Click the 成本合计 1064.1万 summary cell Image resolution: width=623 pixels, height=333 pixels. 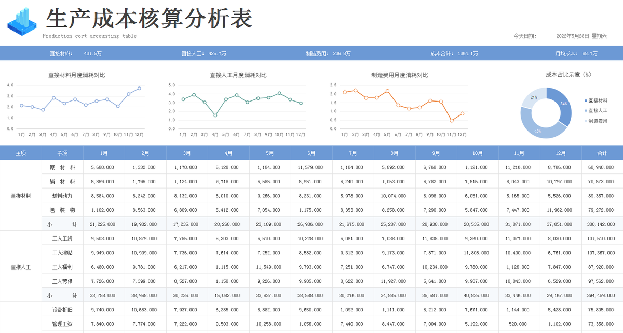pyautogui.click(x=454, y=52)
